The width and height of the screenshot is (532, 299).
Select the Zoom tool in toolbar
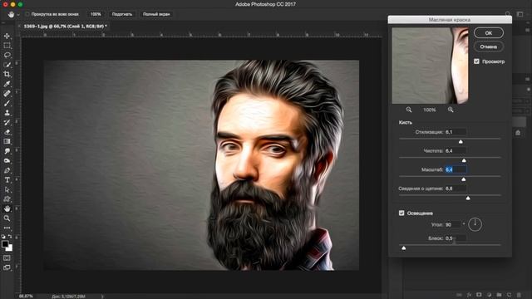[7, 218]
